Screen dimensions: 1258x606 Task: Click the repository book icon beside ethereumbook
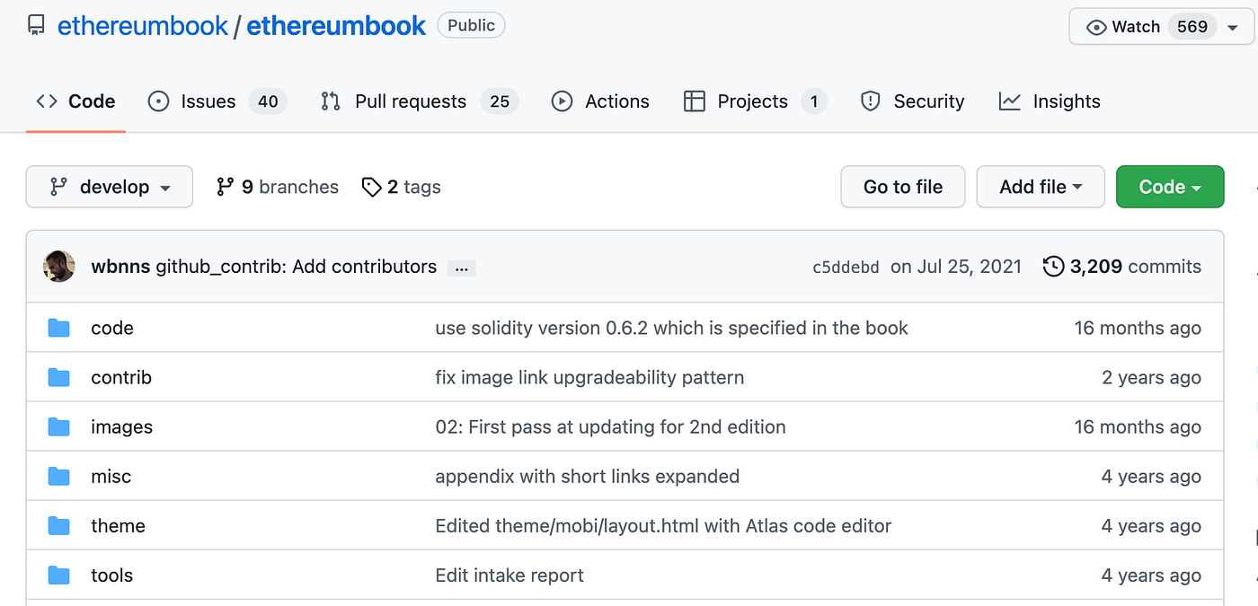click(36, 26)
